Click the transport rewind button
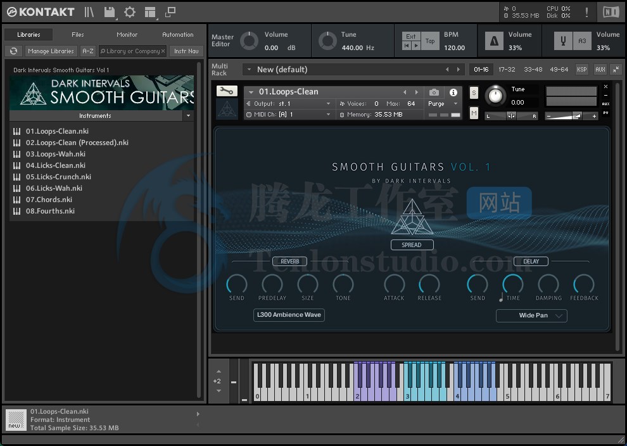Viewport: 627px width, 446px height. tap(407, 46)
